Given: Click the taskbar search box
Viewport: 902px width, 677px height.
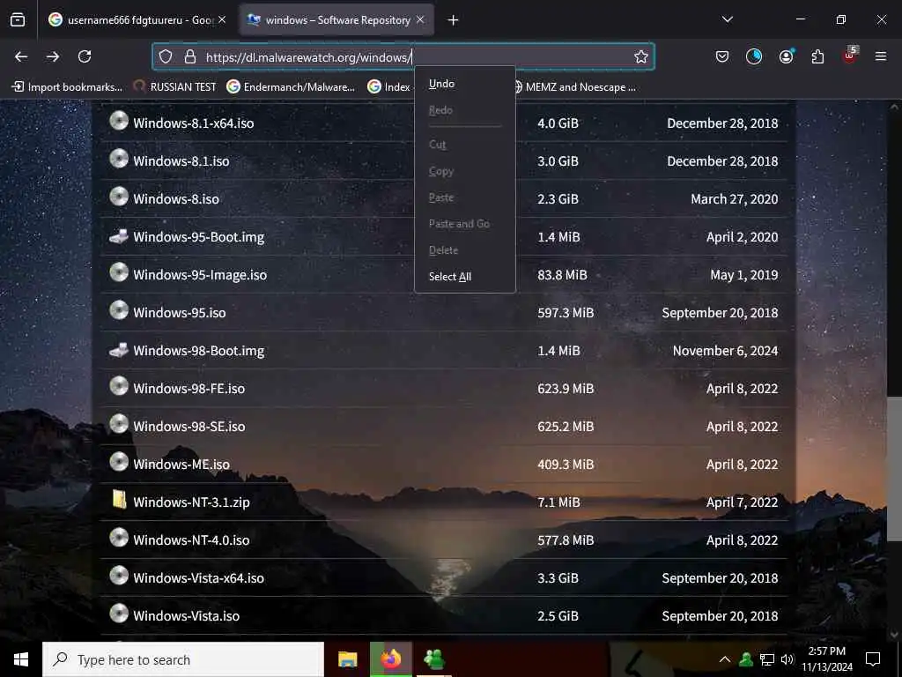Looking at the screenshot, I should [x=183, y=659].
